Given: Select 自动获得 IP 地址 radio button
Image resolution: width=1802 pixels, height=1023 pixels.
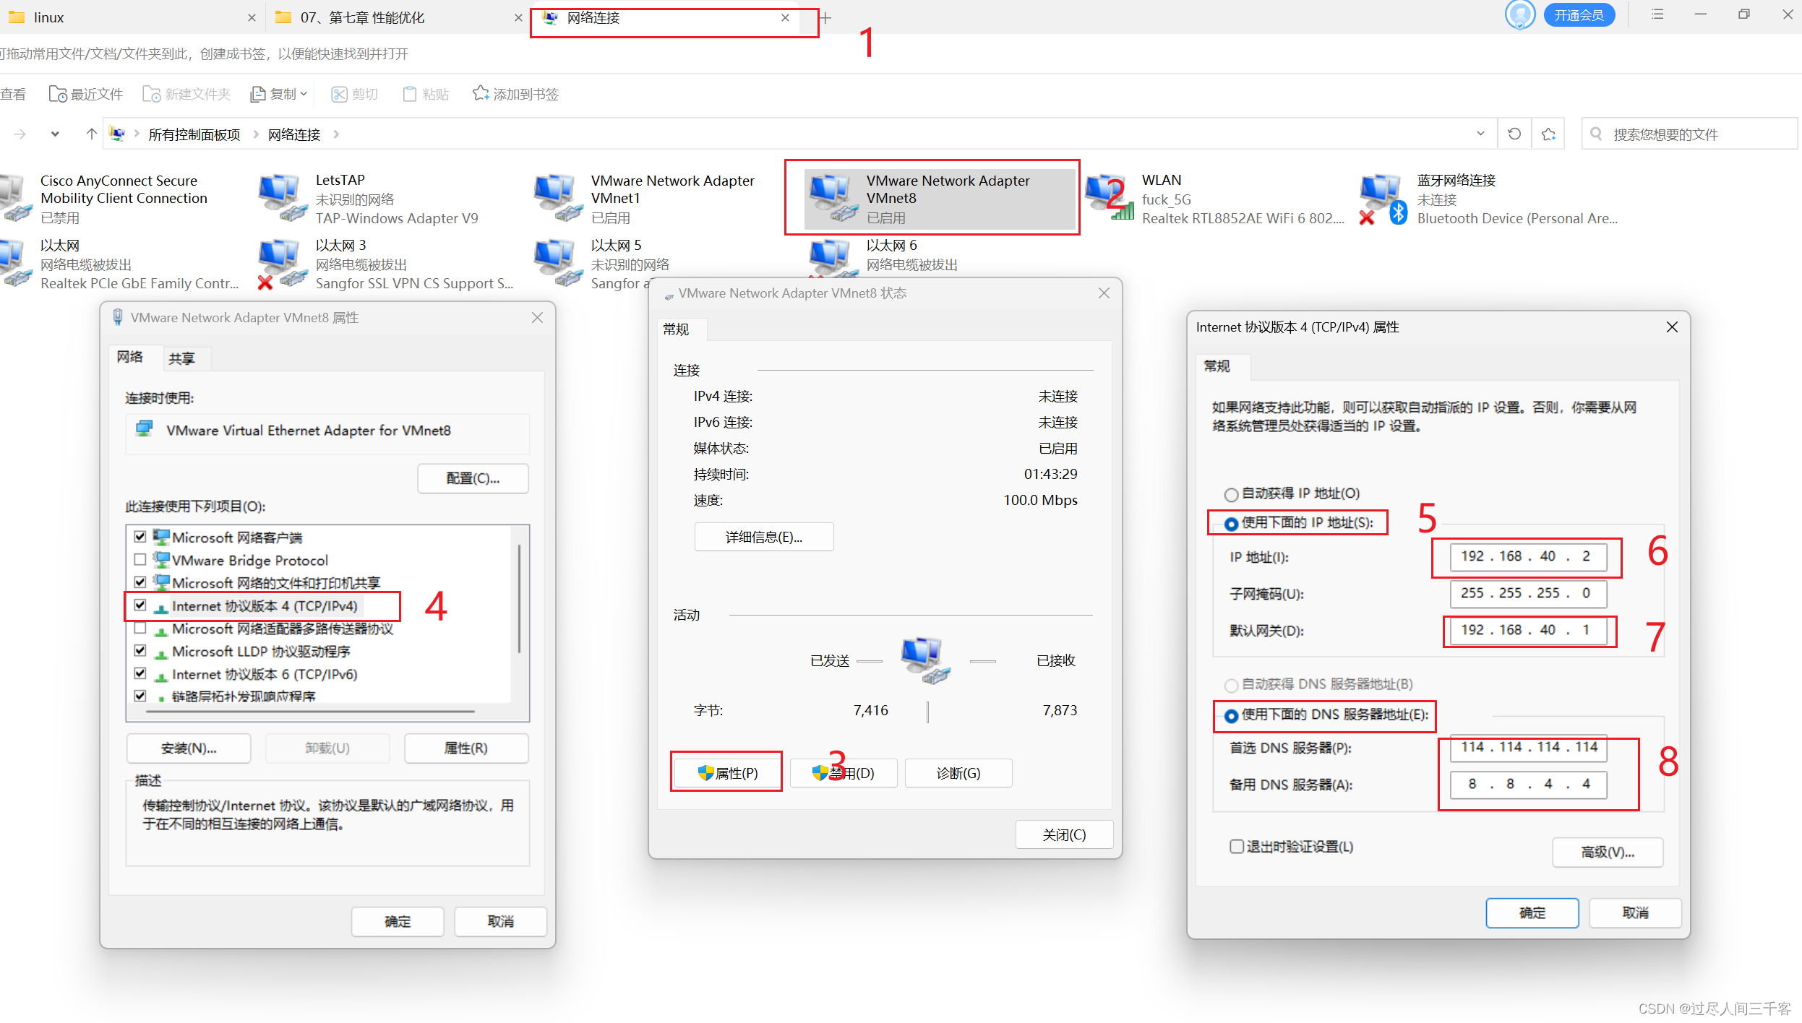Looking at the screenshot, I should click(1231, 494).
